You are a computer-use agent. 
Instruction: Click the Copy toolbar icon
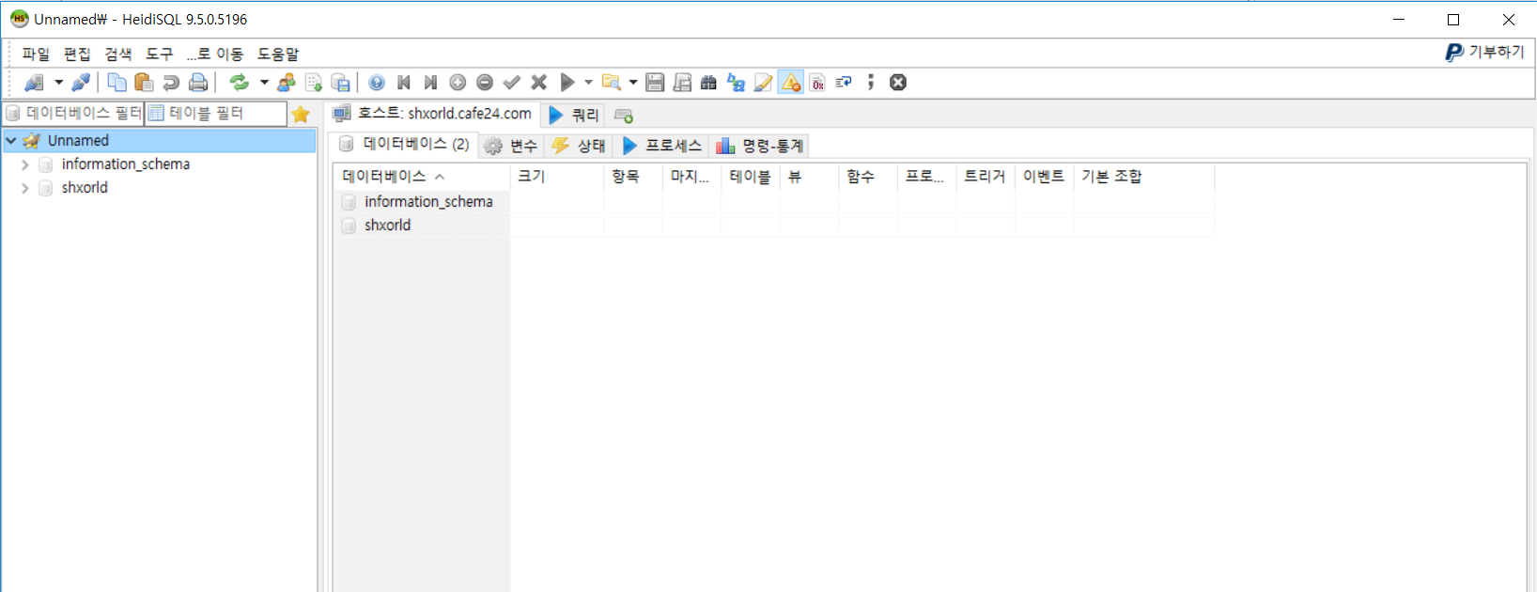coord(116,83)
